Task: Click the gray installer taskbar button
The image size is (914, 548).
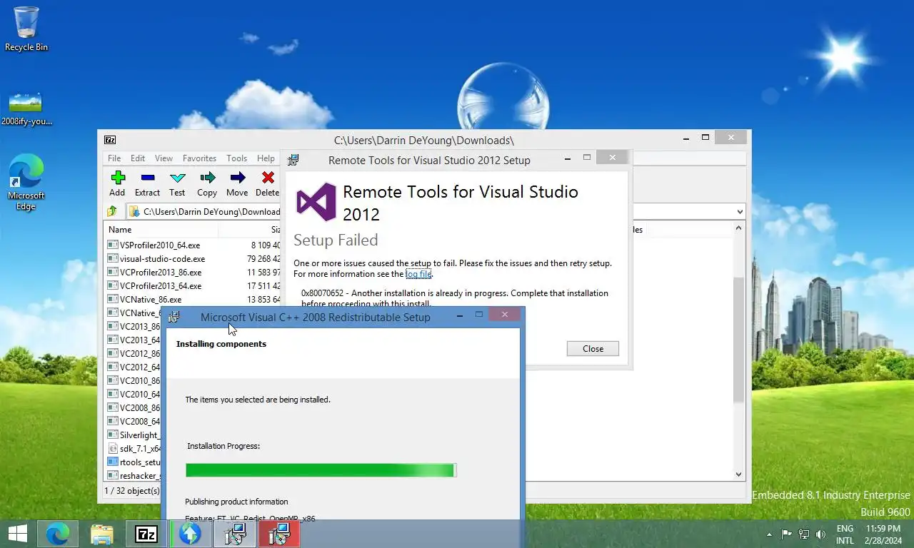Action: pos(235,533)
